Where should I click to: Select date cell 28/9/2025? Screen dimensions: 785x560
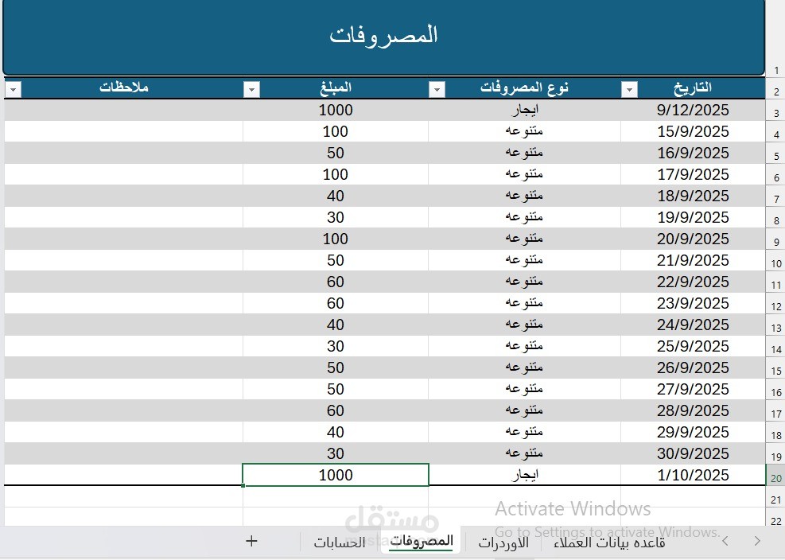click(693, 410)
